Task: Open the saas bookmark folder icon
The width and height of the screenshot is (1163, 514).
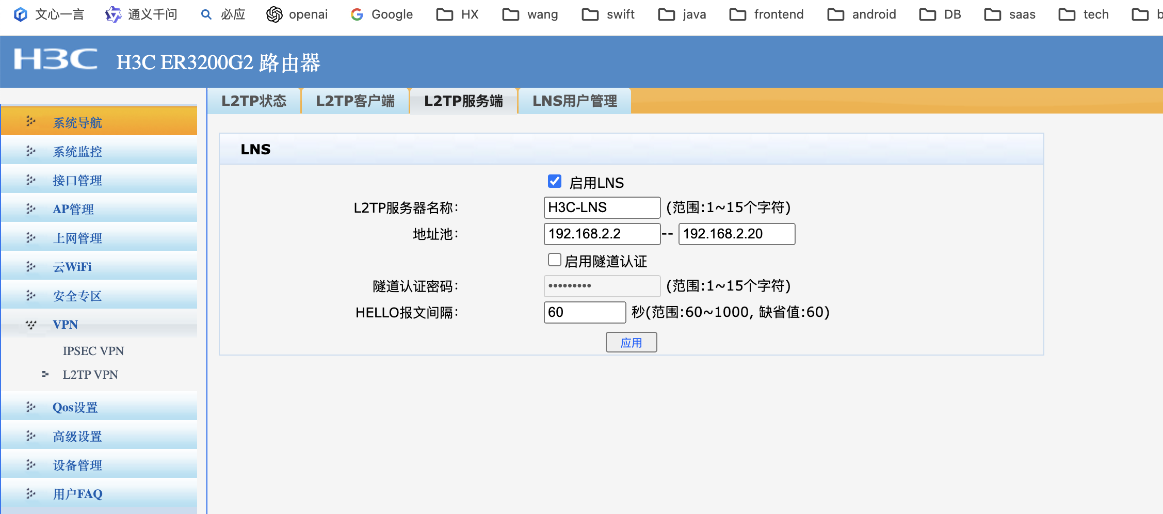Action: coord(992,14)
